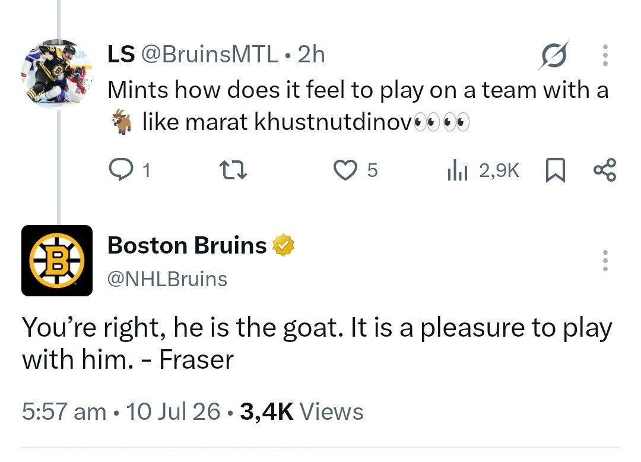Like the LS tweet with heart icon
Image resolution: width=641 pixels, height=462 pixels.
click(345, 170)
